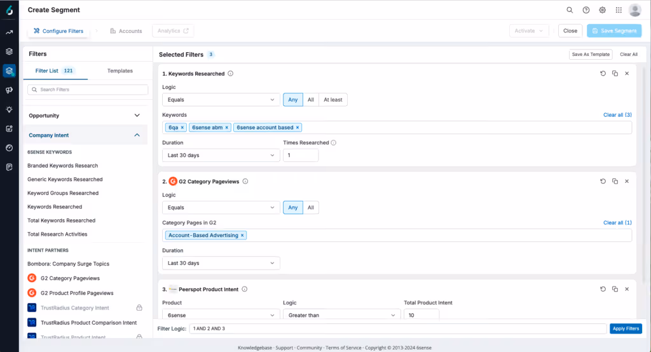Remove the G2 Category Pageviews filter
This screenshot has width=651, height=352.
coord(627,181)
